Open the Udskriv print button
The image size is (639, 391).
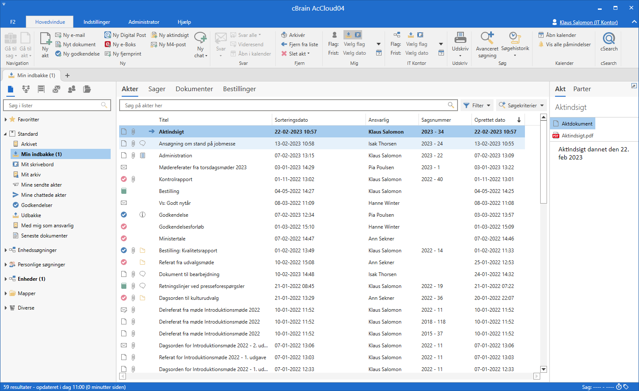point(460,45)
